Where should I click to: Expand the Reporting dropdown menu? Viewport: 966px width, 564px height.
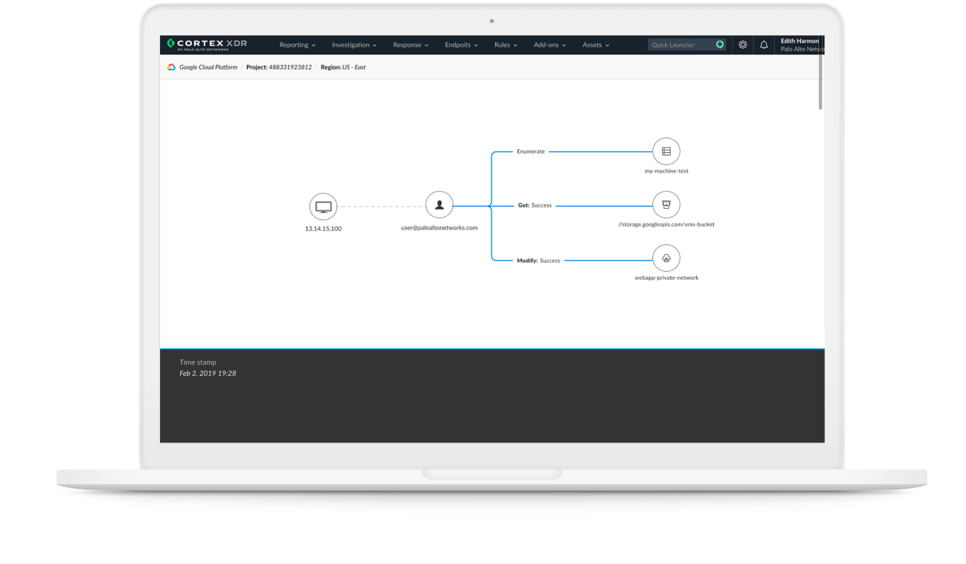297,45
